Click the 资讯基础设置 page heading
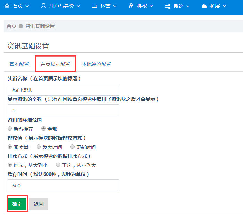This screenshot has width=243, height=216. tap(28, 46)
